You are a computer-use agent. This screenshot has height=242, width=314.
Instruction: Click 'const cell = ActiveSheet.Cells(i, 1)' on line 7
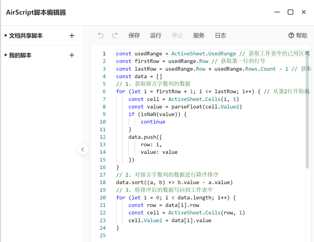pyautogui.click(x=184, y=99)
